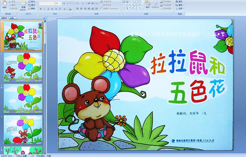Insert a New Slide (新建幻灯片)

(24, 6)
